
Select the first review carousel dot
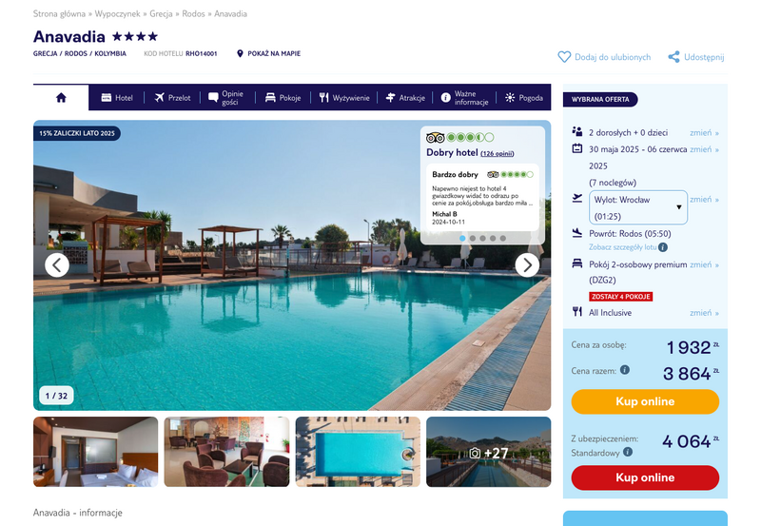(x=462, y=238)
